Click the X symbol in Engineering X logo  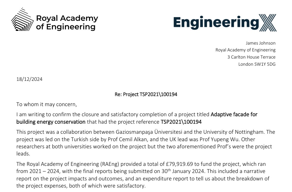click(268, 23)
